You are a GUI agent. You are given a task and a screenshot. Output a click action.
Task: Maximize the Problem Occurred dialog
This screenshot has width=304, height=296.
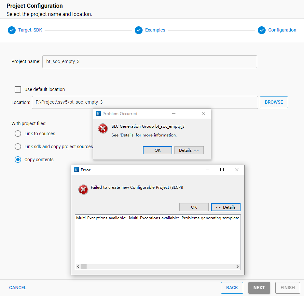[x=188, y=113]
